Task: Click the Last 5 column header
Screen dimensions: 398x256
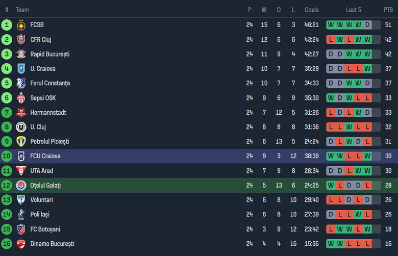Action: 354,10
